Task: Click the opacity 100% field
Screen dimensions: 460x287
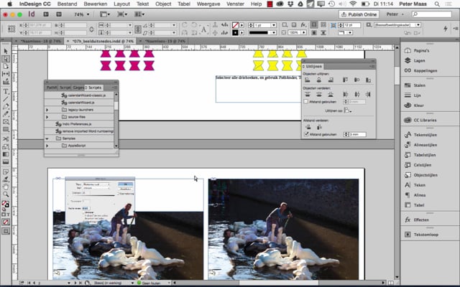Action: pyautogui.click(x=294, y=32)
